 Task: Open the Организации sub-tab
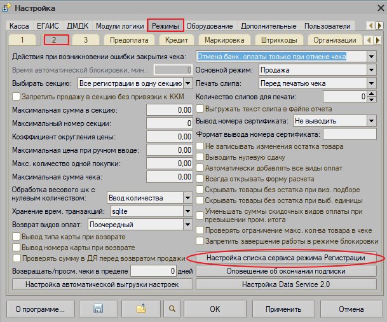click(x=335, y=40)
